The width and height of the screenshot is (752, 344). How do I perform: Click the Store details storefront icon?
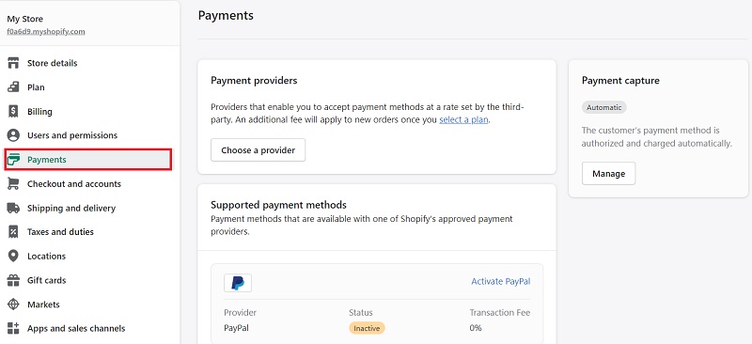(13, 63)
